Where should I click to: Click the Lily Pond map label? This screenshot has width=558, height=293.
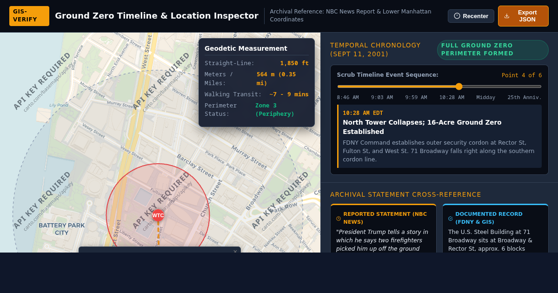click(59, 105)
